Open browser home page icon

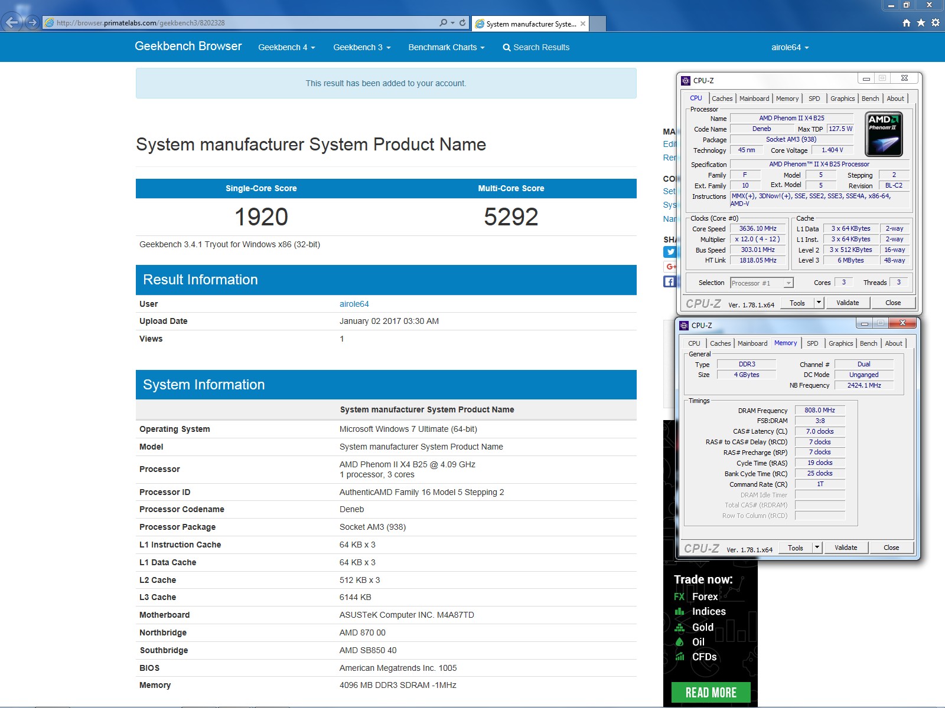pos(907,22)
